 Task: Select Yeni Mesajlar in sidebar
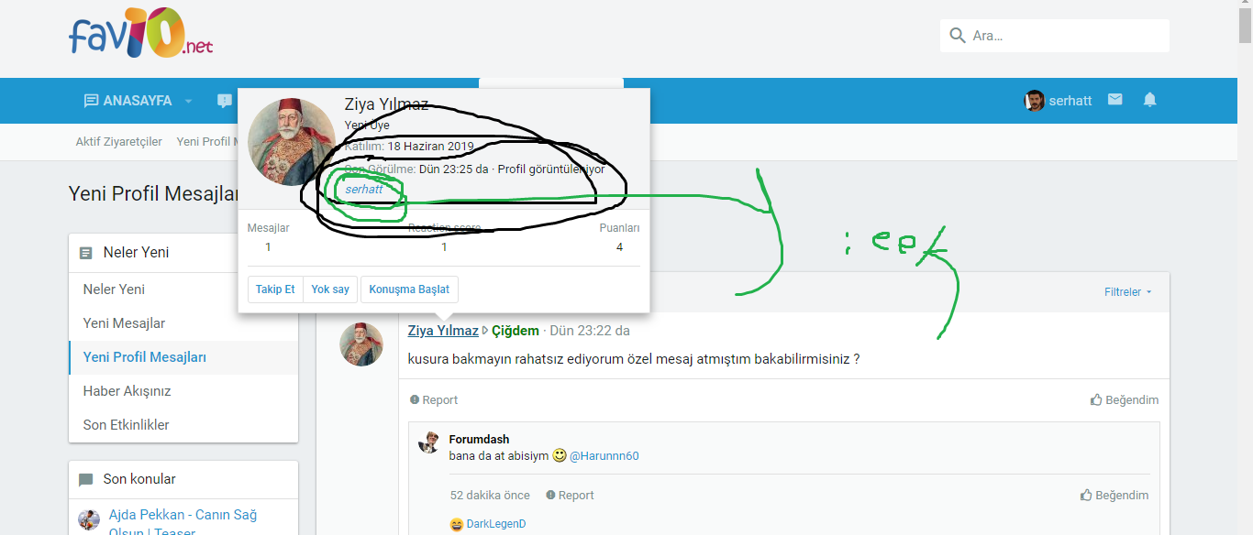[x=124, y=323]
